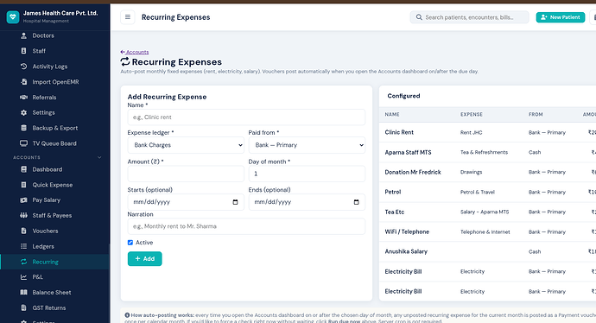The height and width of the screenshot is (323, 596).
Task: Click the GST Returns file icon
Action: (23, 307)
